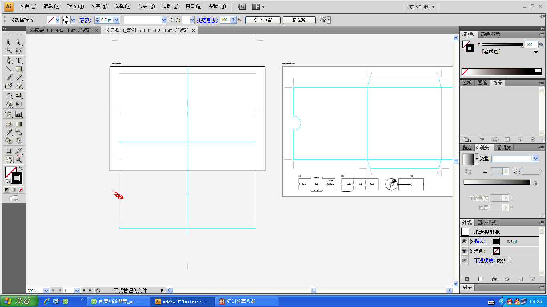Set toolbox paint mode to Gradient
Screen dimensions: 547x307
click(x=14, y=189)
